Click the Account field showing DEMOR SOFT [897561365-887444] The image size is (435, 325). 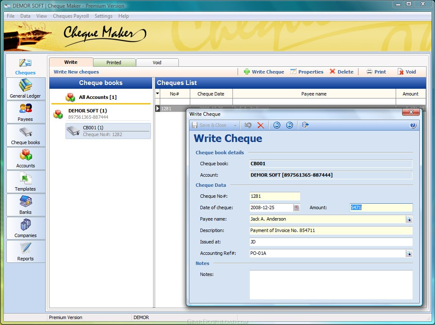pos(331,175)
